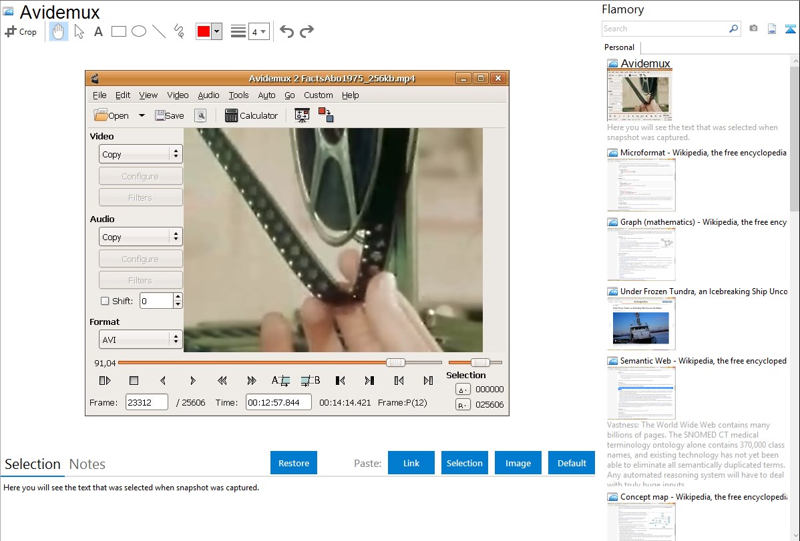Open the Semantic Web snapshot title
The height and width of the screenshot is (541, 800).
[x=703, y=360]
